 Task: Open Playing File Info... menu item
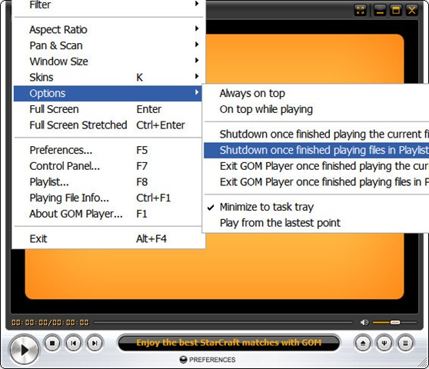pos(108,198)
